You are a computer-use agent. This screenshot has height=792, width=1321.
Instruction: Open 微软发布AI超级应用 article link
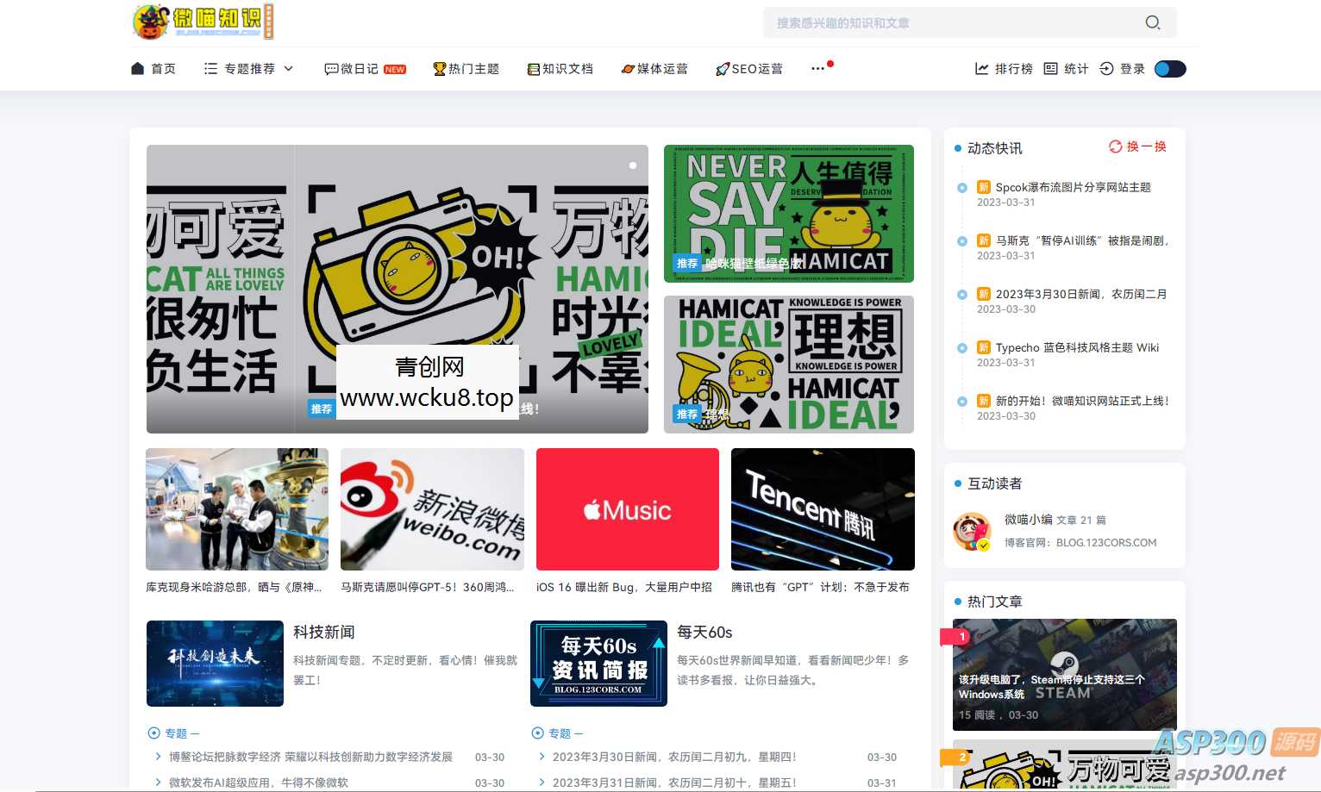pos(259,783)
